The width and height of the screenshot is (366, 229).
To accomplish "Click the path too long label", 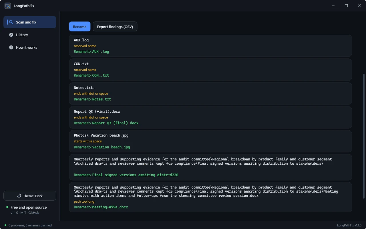I will point(84,201).
